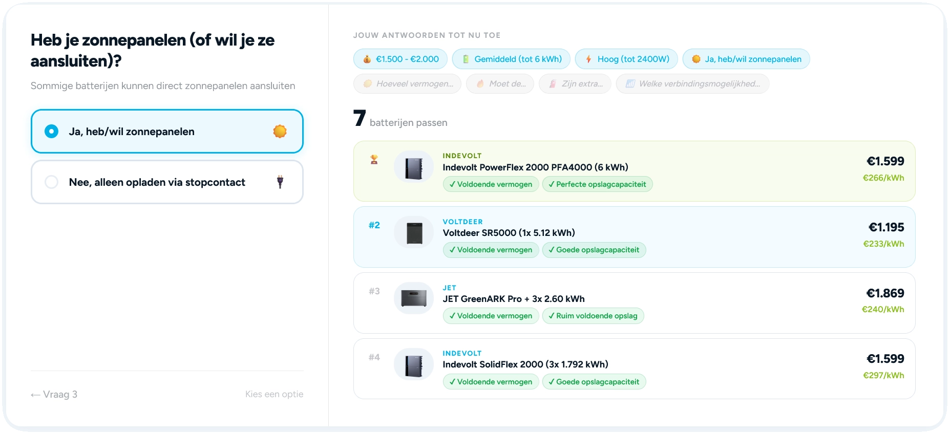The image size is (949, 434).
Task: Click the €266/kWh value
Action: [x=883, y=178]
